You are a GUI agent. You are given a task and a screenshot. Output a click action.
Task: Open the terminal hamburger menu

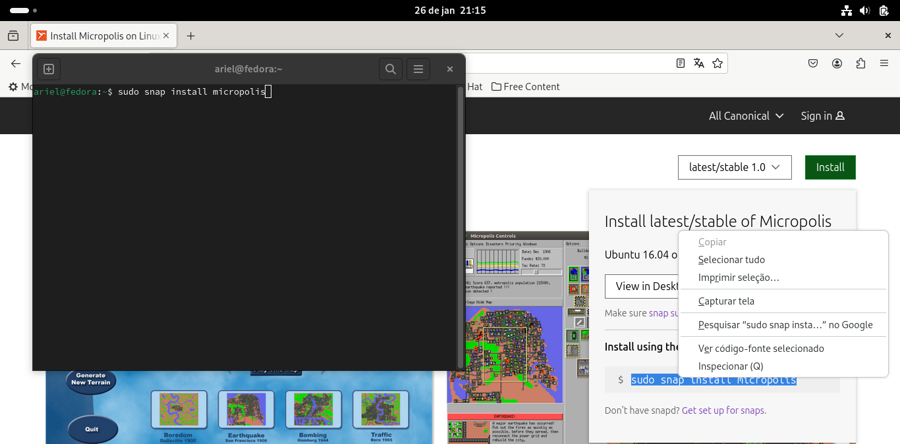click(x=418, y=68)
